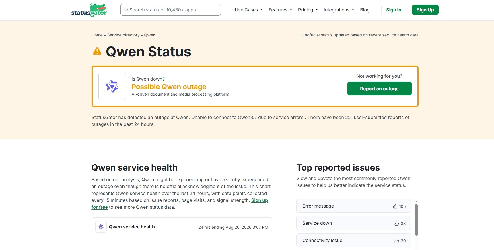
Task: Follow the Home breadcrumb link
Action: pyautogui.click(x=97, y=35)
